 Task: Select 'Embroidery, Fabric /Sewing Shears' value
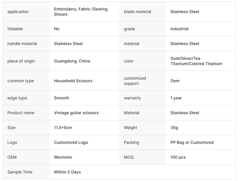click(x=81, y=12)
